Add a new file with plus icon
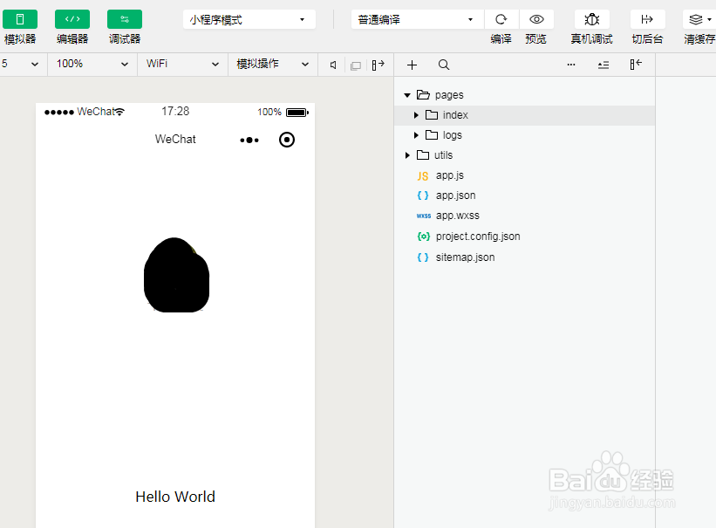Screen dimensions: 716x528 click(x=412, y=65)
